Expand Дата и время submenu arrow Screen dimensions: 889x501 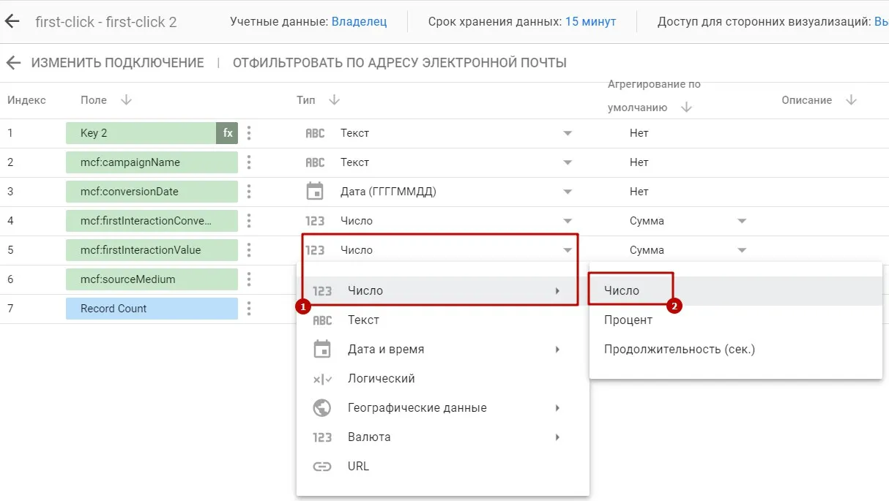tap(557, 350)
